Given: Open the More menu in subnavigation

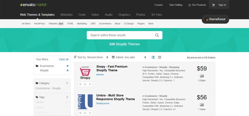Looking at the screenshot, I should click(151, 24).
